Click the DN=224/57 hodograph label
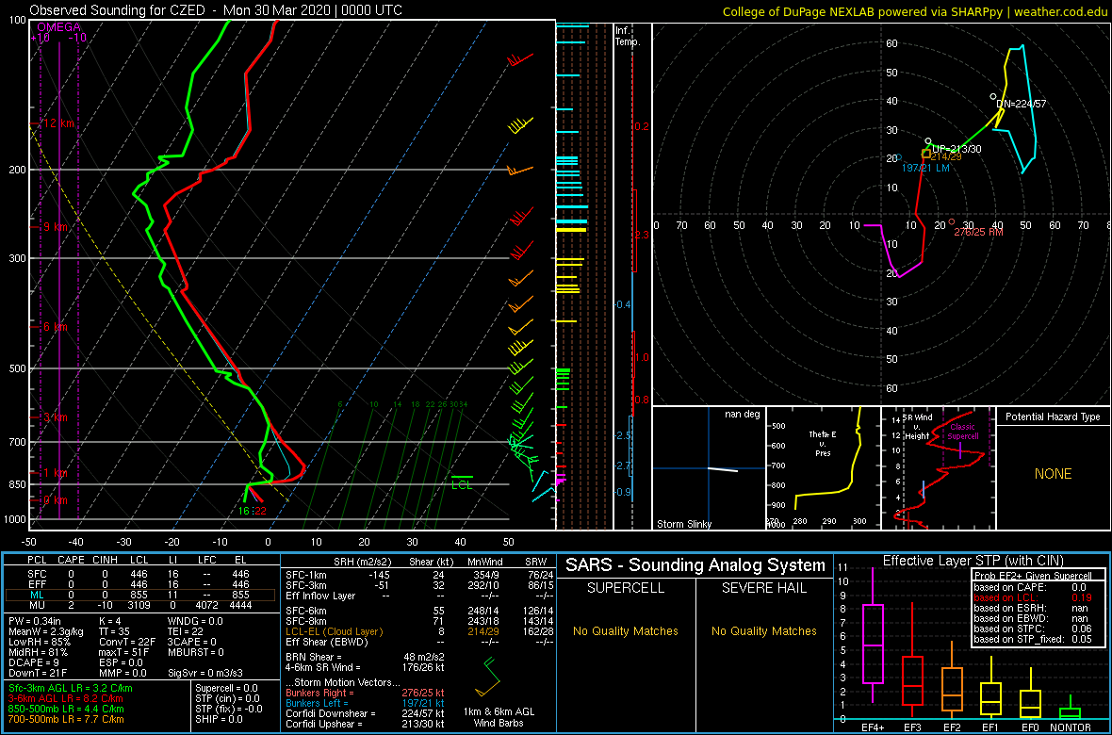 (x=1022, y=104)
